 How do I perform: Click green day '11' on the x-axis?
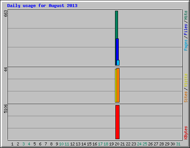click(x=67, y=144)
